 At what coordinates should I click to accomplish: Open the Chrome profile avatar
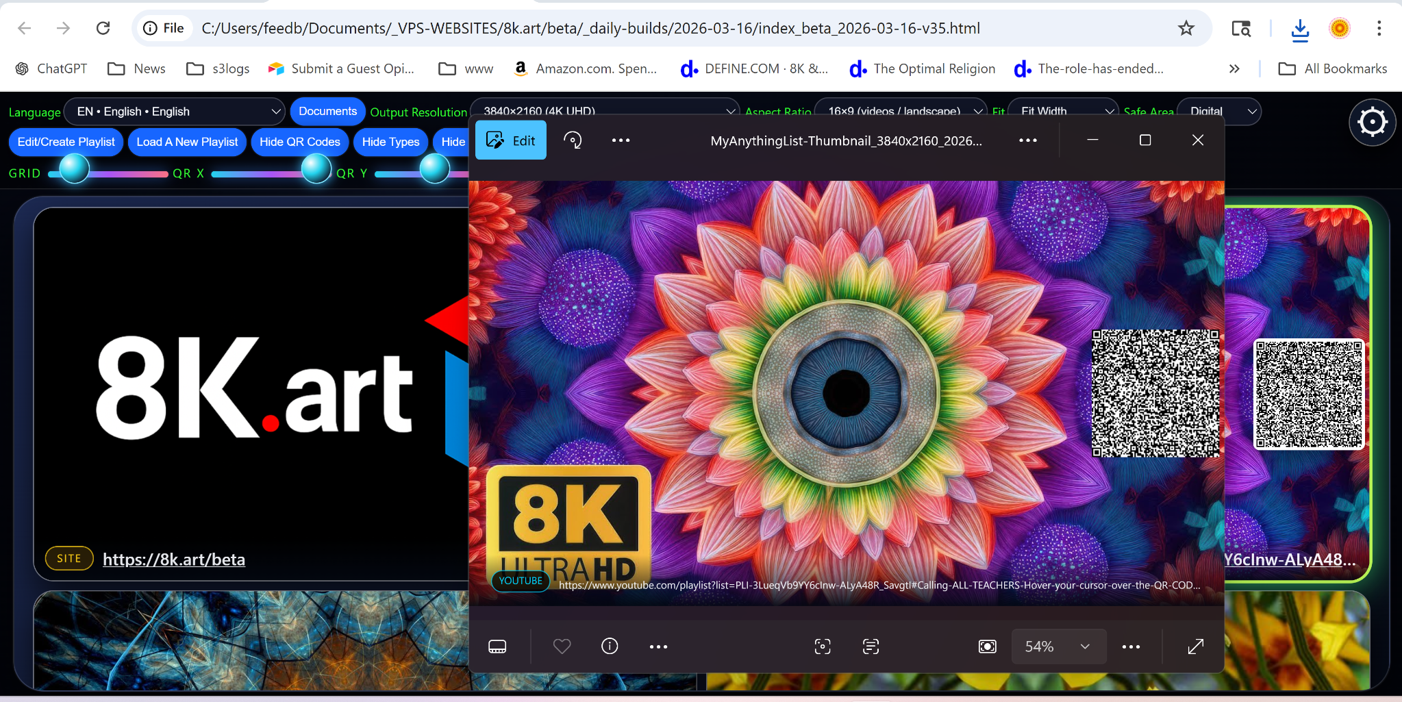click(1340, 28)
